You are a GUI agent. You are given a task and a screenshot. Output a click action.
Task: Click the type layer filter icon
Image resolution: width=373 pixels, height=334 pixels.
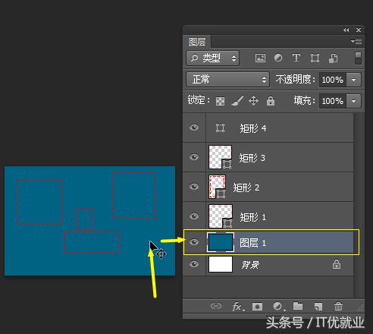[x=296, y=58]
